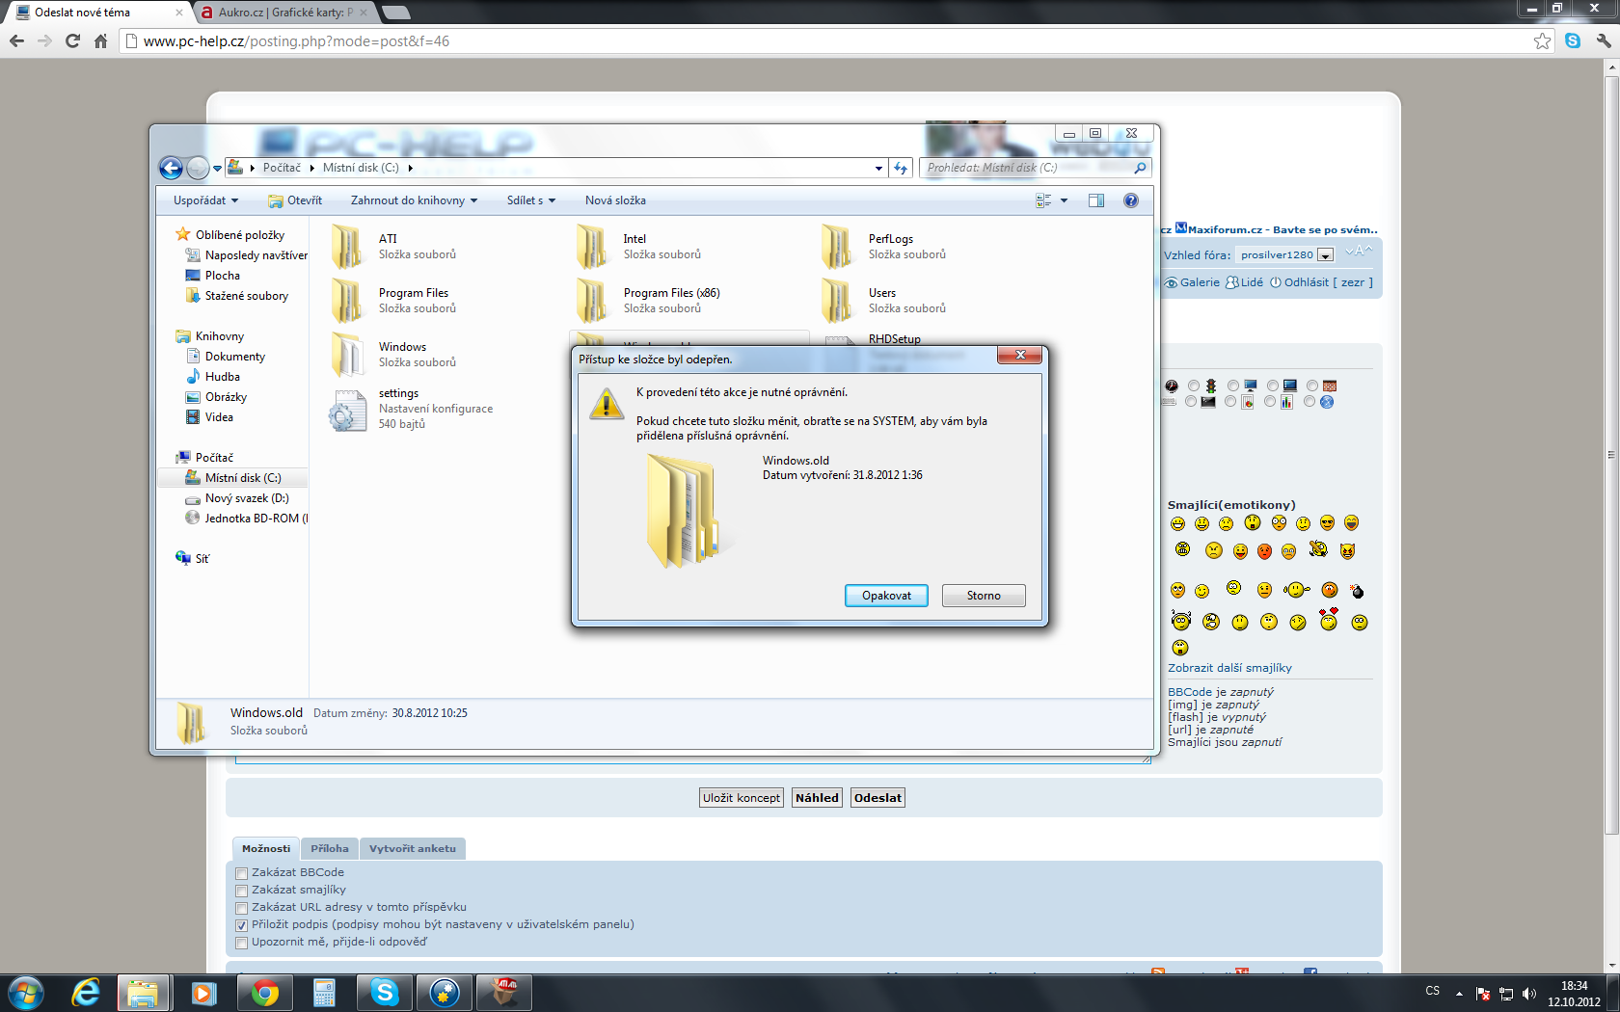Select the brick firewall topic icon radio

[x=1312, y=386]
